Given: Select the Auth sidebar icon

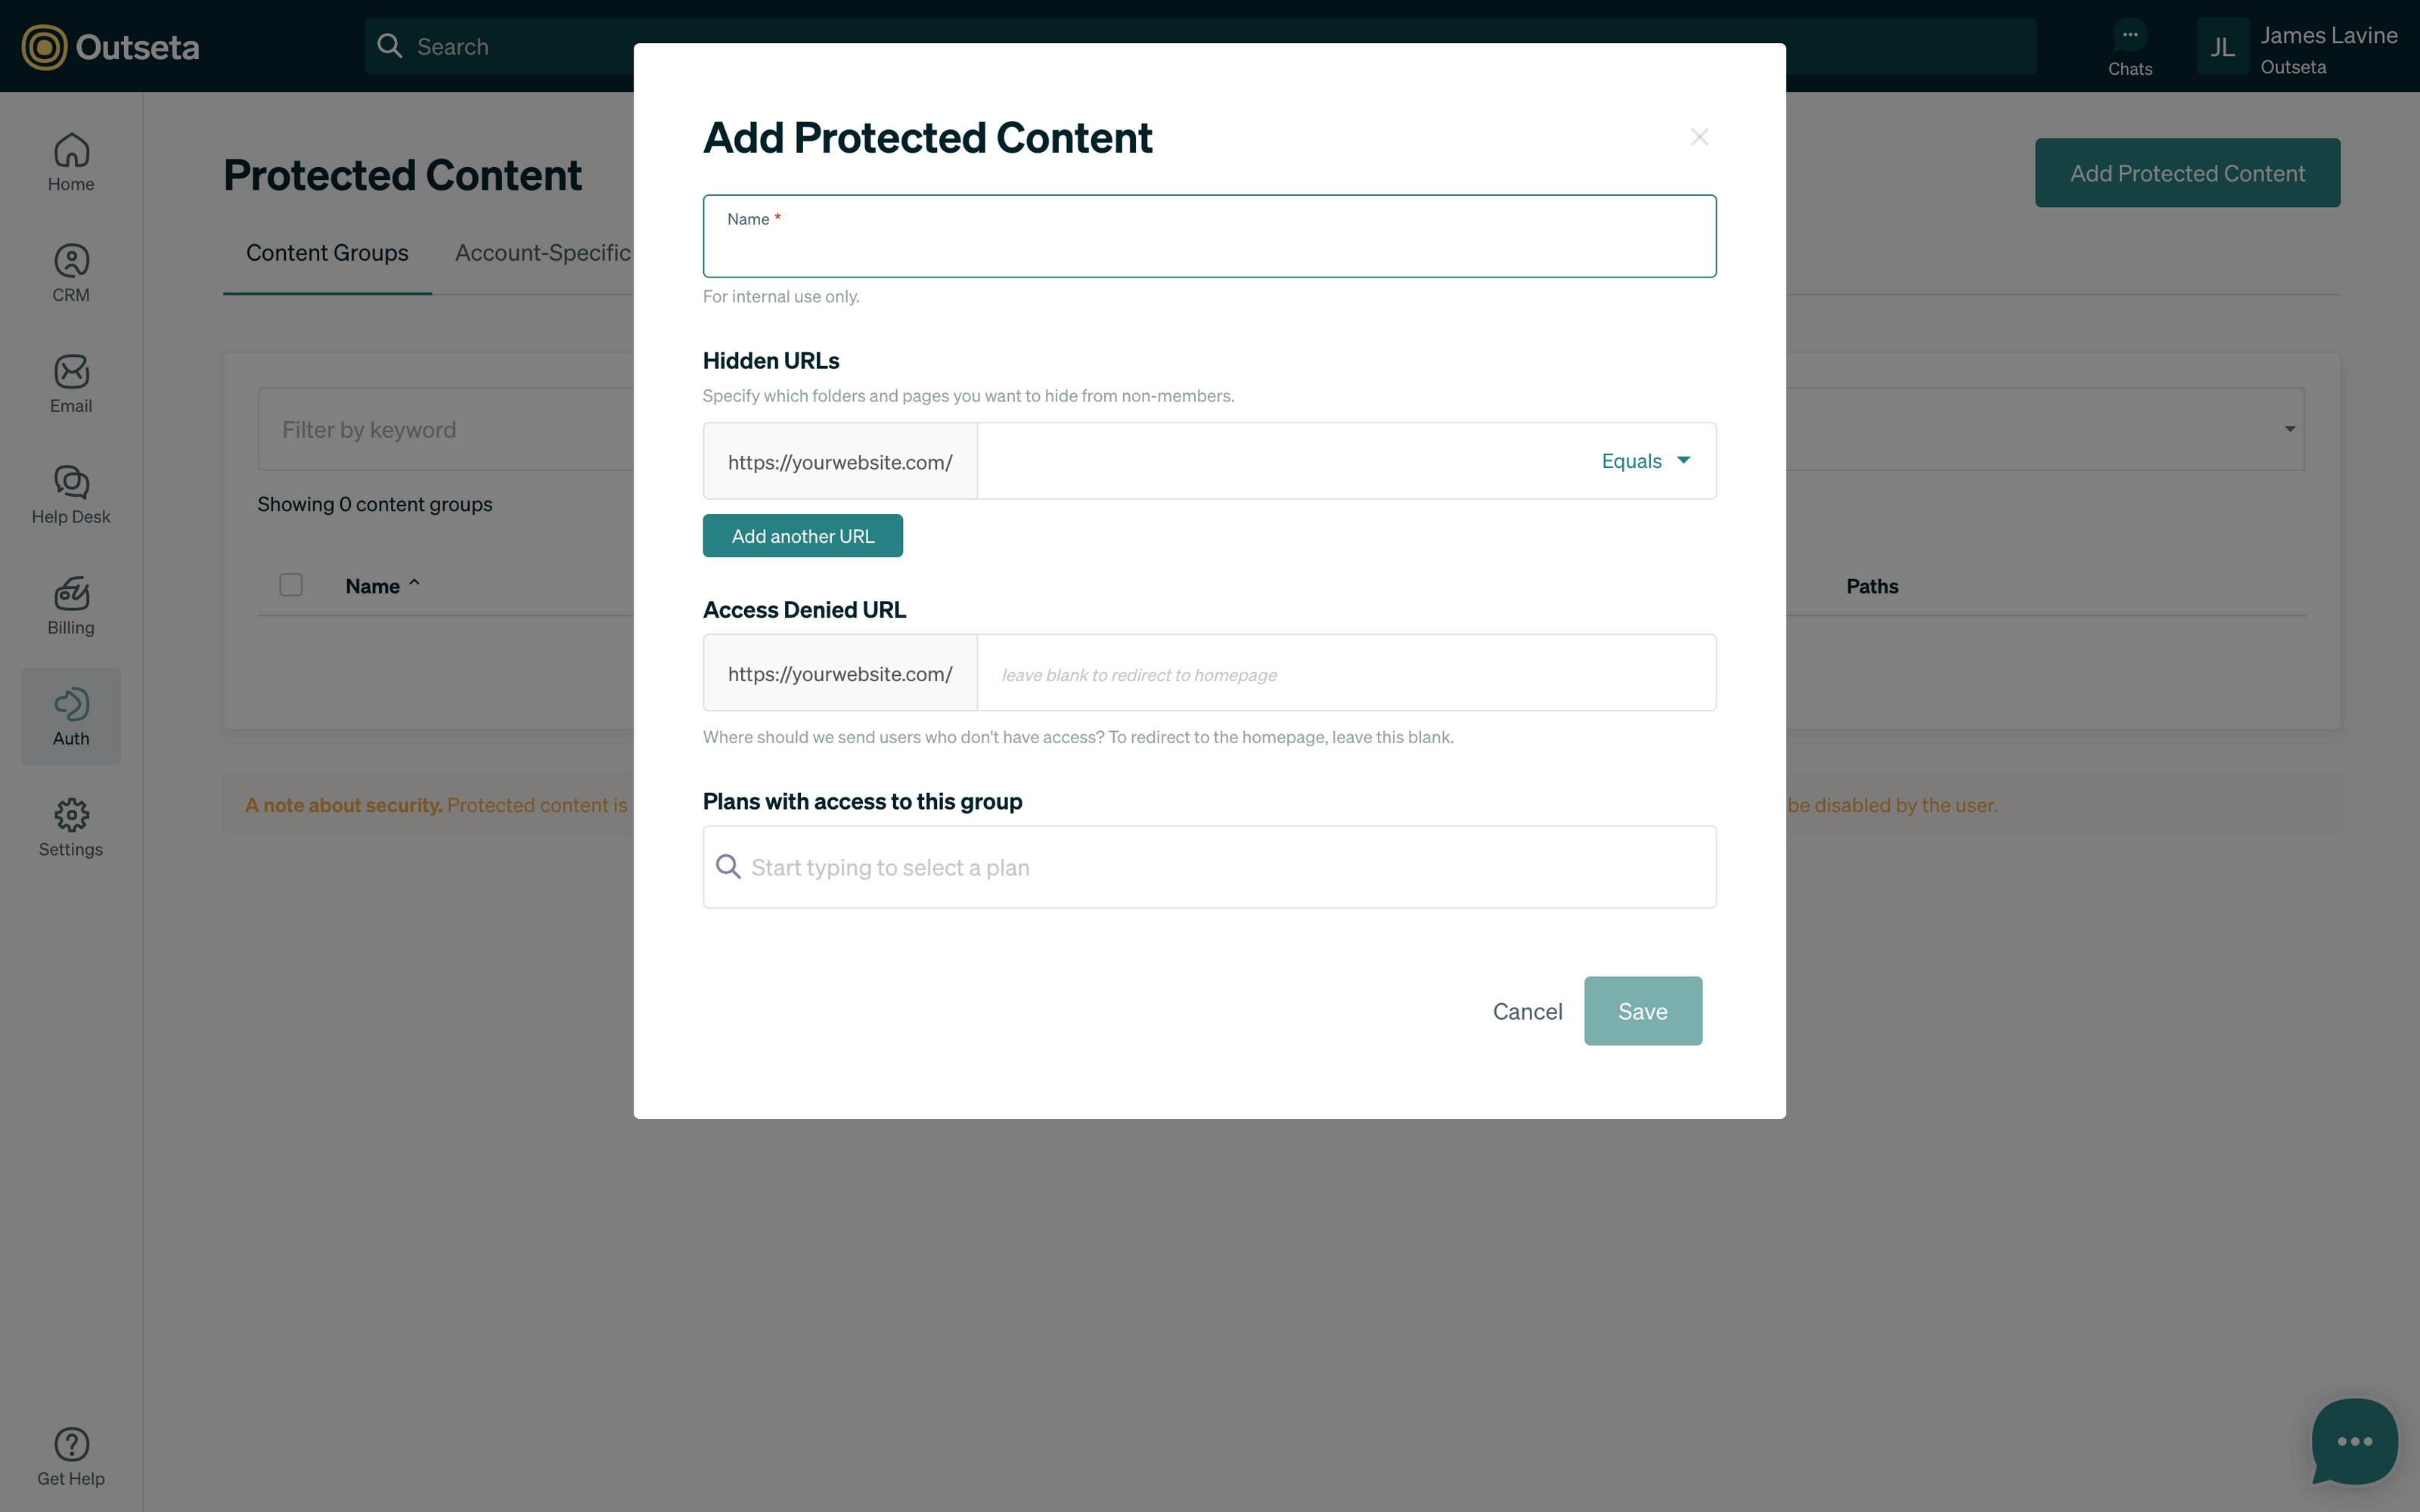Looking at the screenshot, I should pos(71,716).
